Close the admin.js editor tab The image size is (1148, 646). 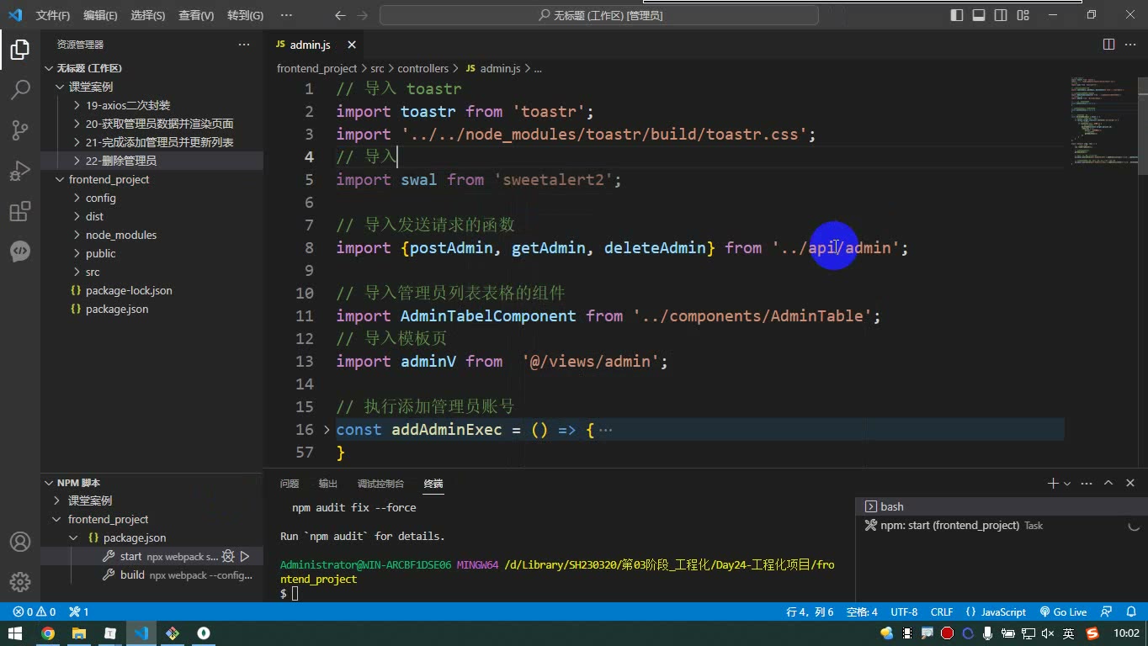click(352, 45)
